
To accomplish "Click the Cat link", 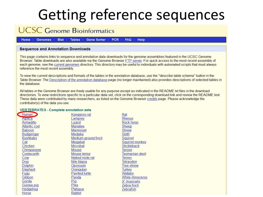I will click(25, 142).
